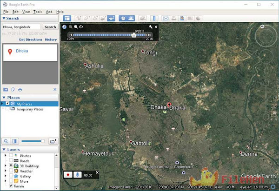
Task: Step to next imagery date
Action: point(149,35)
